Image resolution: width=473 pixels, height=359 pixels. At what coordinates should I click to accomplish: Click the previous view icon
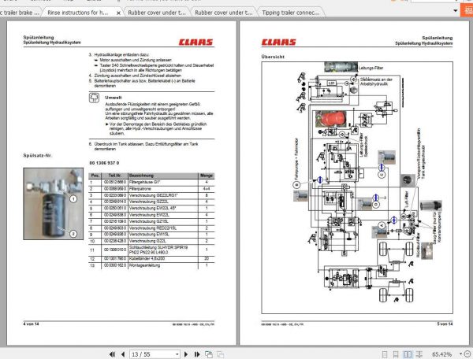tap(208, 354)
